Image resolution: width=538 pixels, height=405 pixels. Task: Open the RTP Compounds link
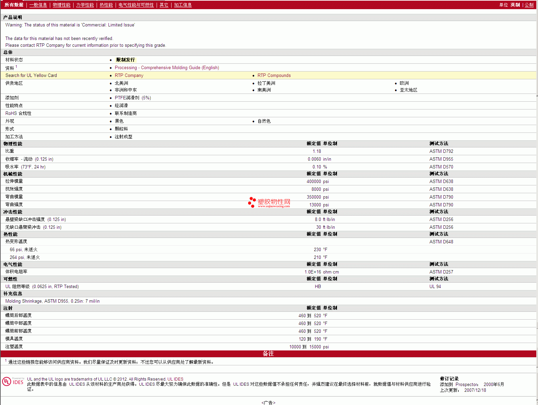pyautogui.click(x=274, y=76)
